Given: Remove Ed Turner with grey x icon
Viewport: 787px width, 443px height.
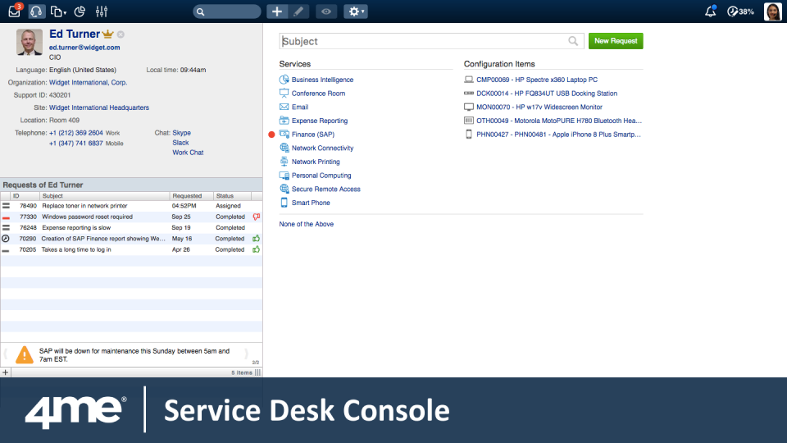Looking at the screenshot, I should [121, 34].
